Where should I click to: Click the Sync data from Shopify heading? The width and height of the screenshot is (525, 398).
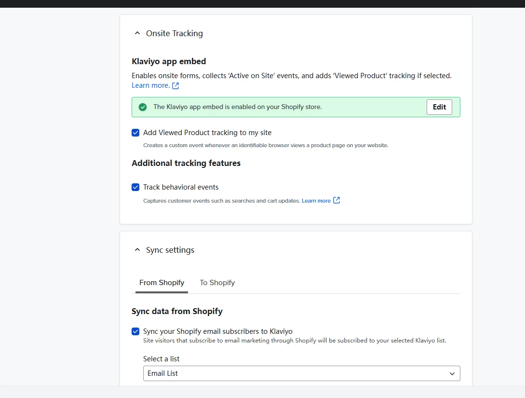(x=177, y=311)
